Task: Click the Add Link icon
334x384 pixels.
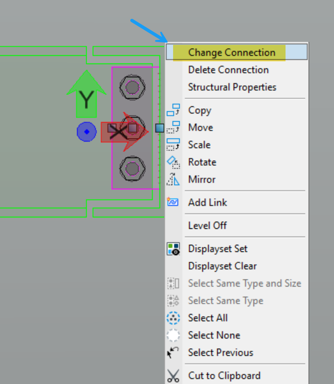Action: click(173, 202)
